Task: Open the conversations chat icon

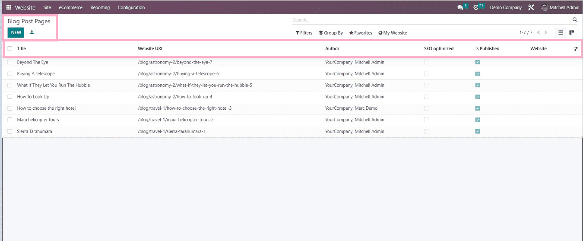Action: [460, 7]
